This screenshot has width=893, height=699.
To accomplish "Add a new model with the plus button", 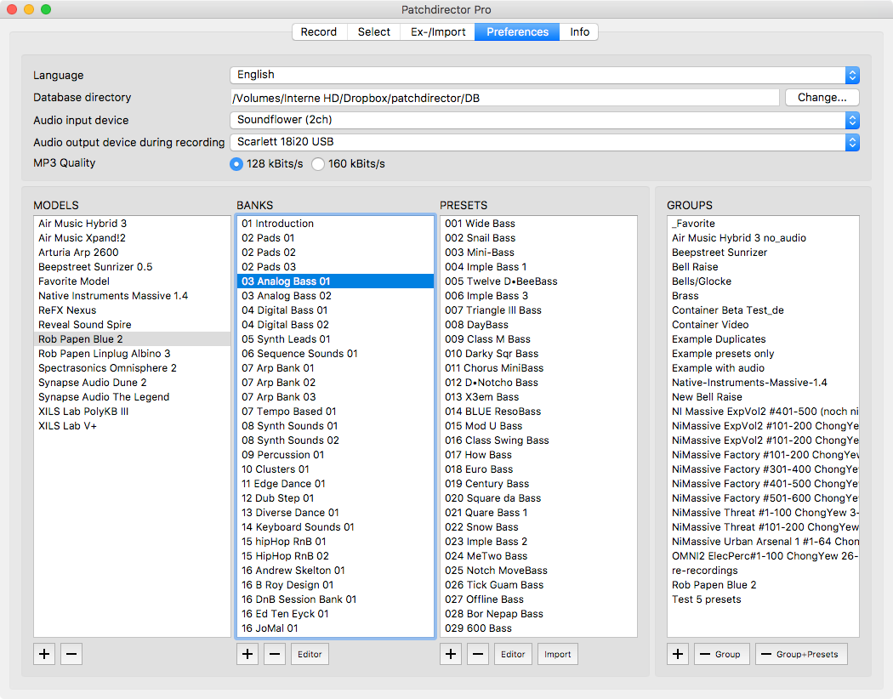I will (44, 654).
